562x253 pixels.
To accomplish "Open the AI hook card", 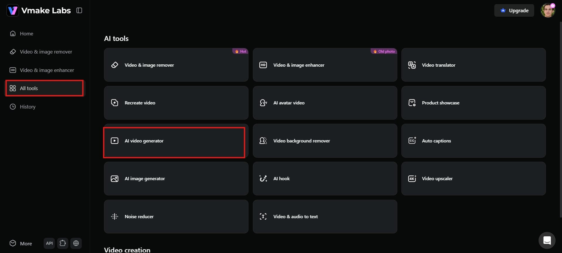I will [325, 178].
